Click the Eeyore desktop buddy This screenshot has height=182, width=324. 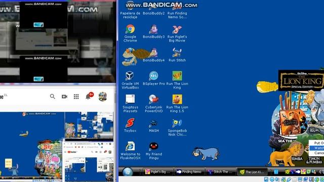pyautogui.click(x=206, y=154)
